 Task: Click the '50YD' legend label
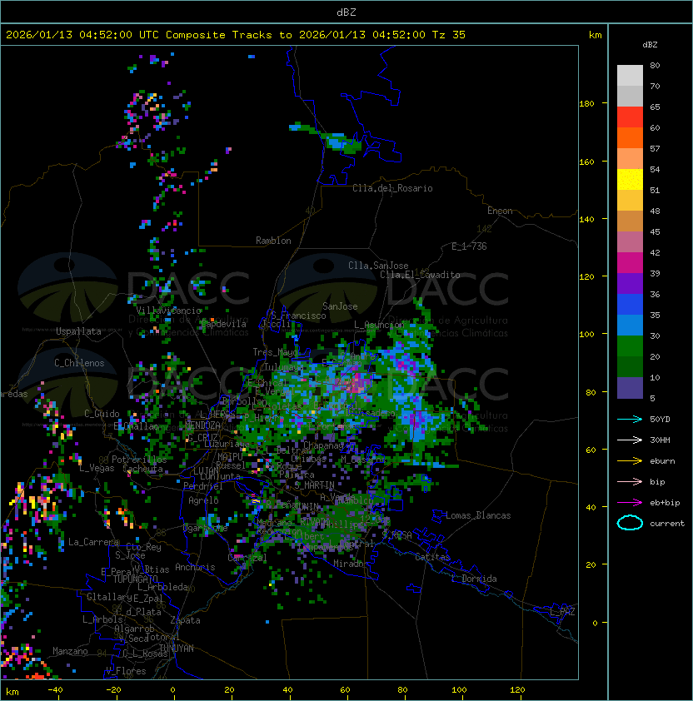tap(660, 420)
